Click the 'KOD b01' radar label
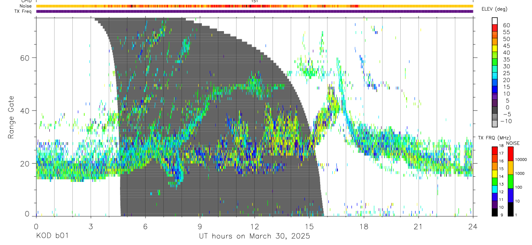Image resolution: width=532 pixels, height=245 pixels. pos(52,236)
